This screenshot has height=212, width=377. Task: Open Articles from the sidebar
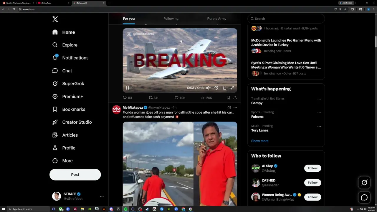coord(65,135)
